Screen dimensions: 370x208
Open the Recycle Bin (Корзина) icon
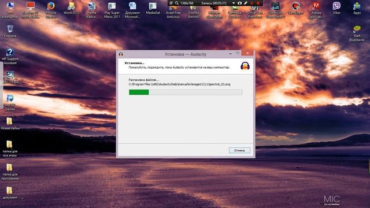point(10,31)
